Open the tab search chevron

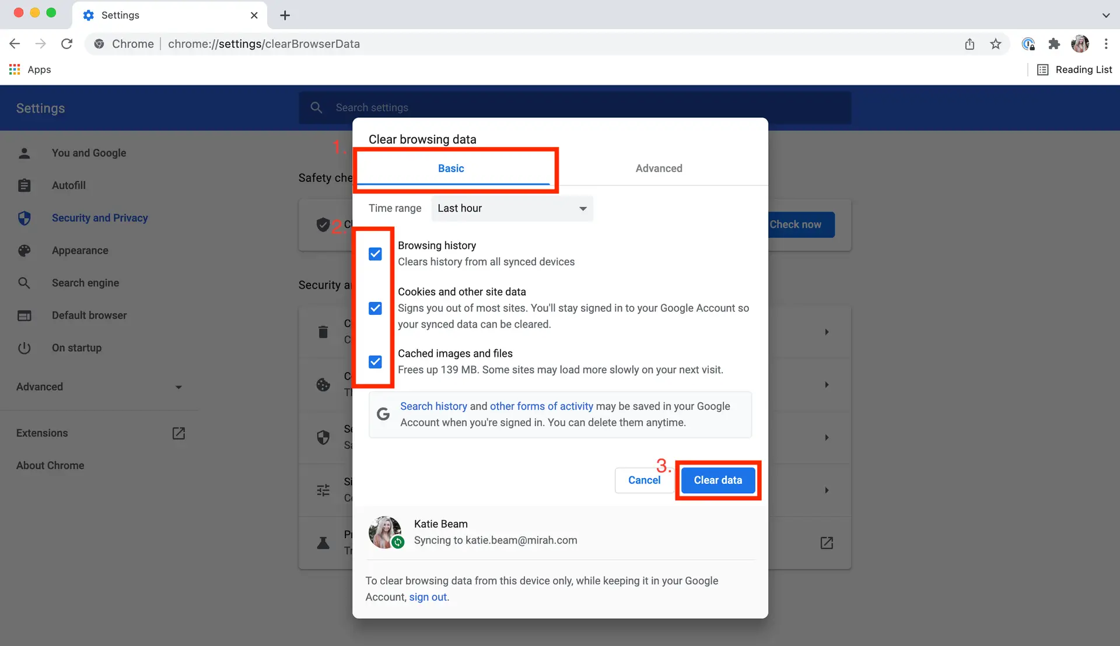pos(1106,15)
